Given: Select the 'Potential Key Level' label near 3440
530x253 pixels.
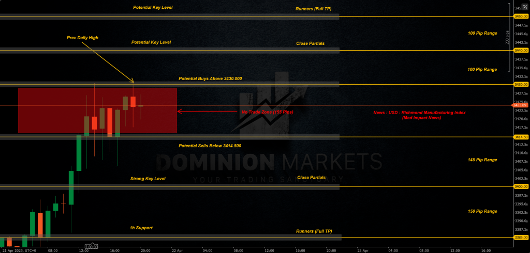Looking at the screenshot, I should (x=151, y=42).
